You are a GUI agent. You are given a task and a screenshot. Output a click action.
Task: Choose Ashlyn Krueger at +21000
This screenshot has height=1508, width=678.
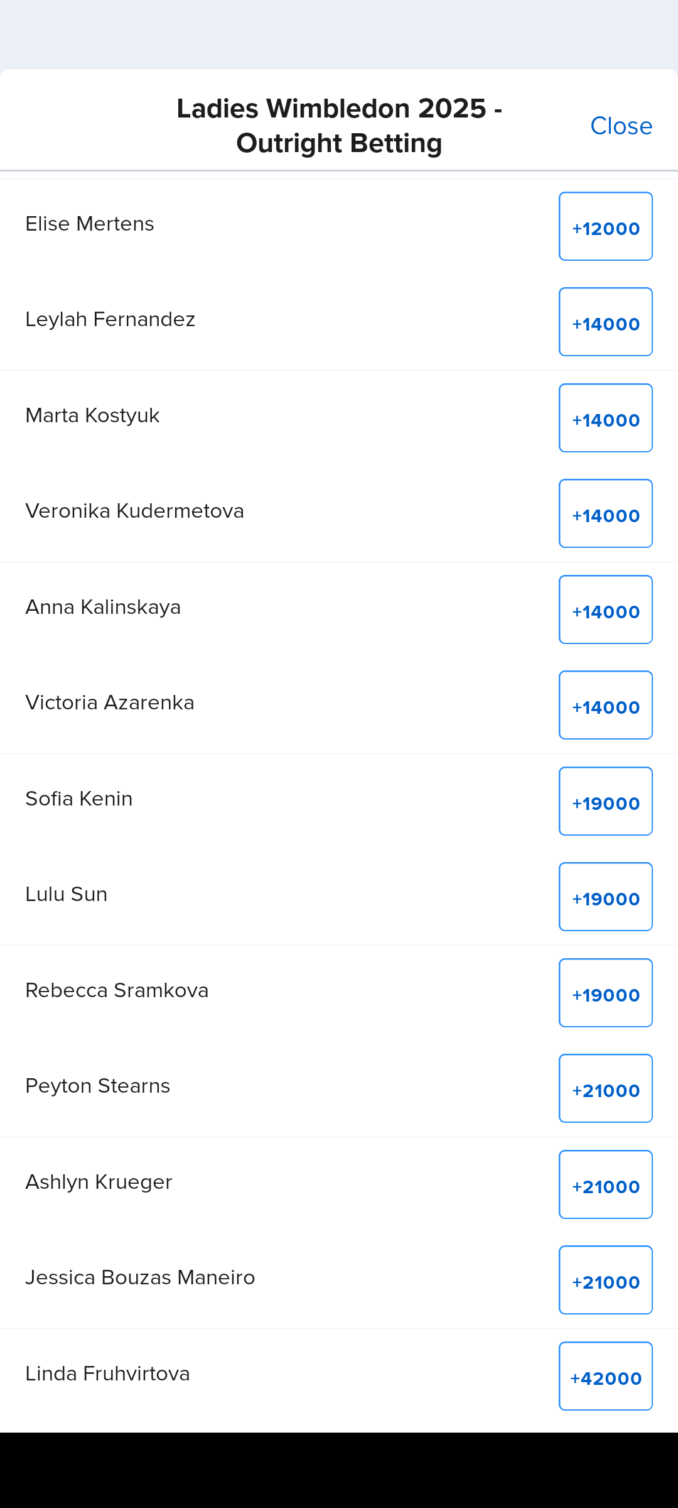coord(605,1185)
